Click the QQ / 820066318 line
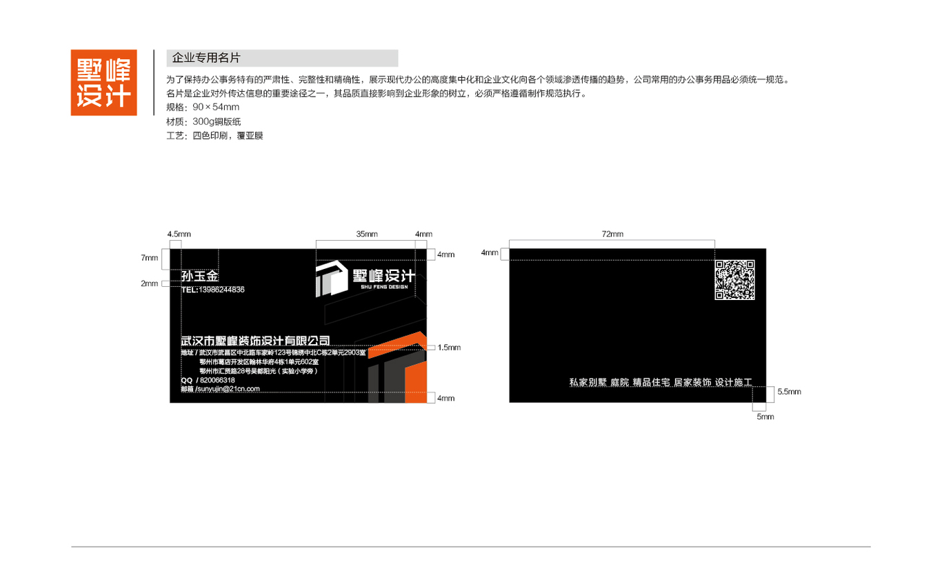 (208, 380)
